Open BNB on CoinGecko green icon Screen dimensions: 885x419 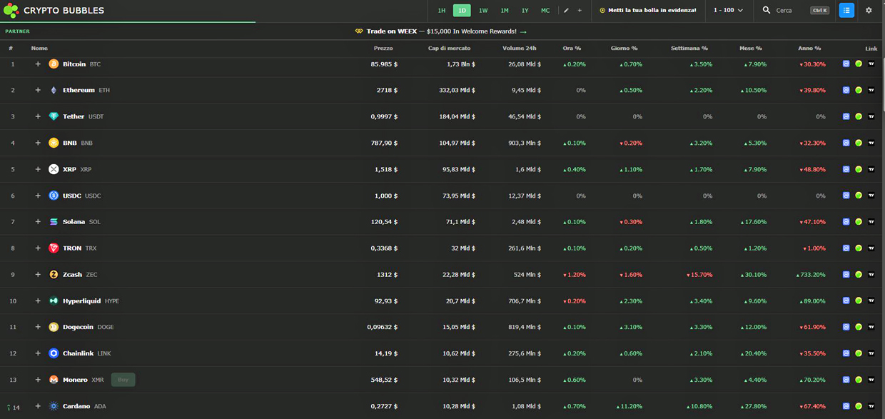[x=859, y=143]
